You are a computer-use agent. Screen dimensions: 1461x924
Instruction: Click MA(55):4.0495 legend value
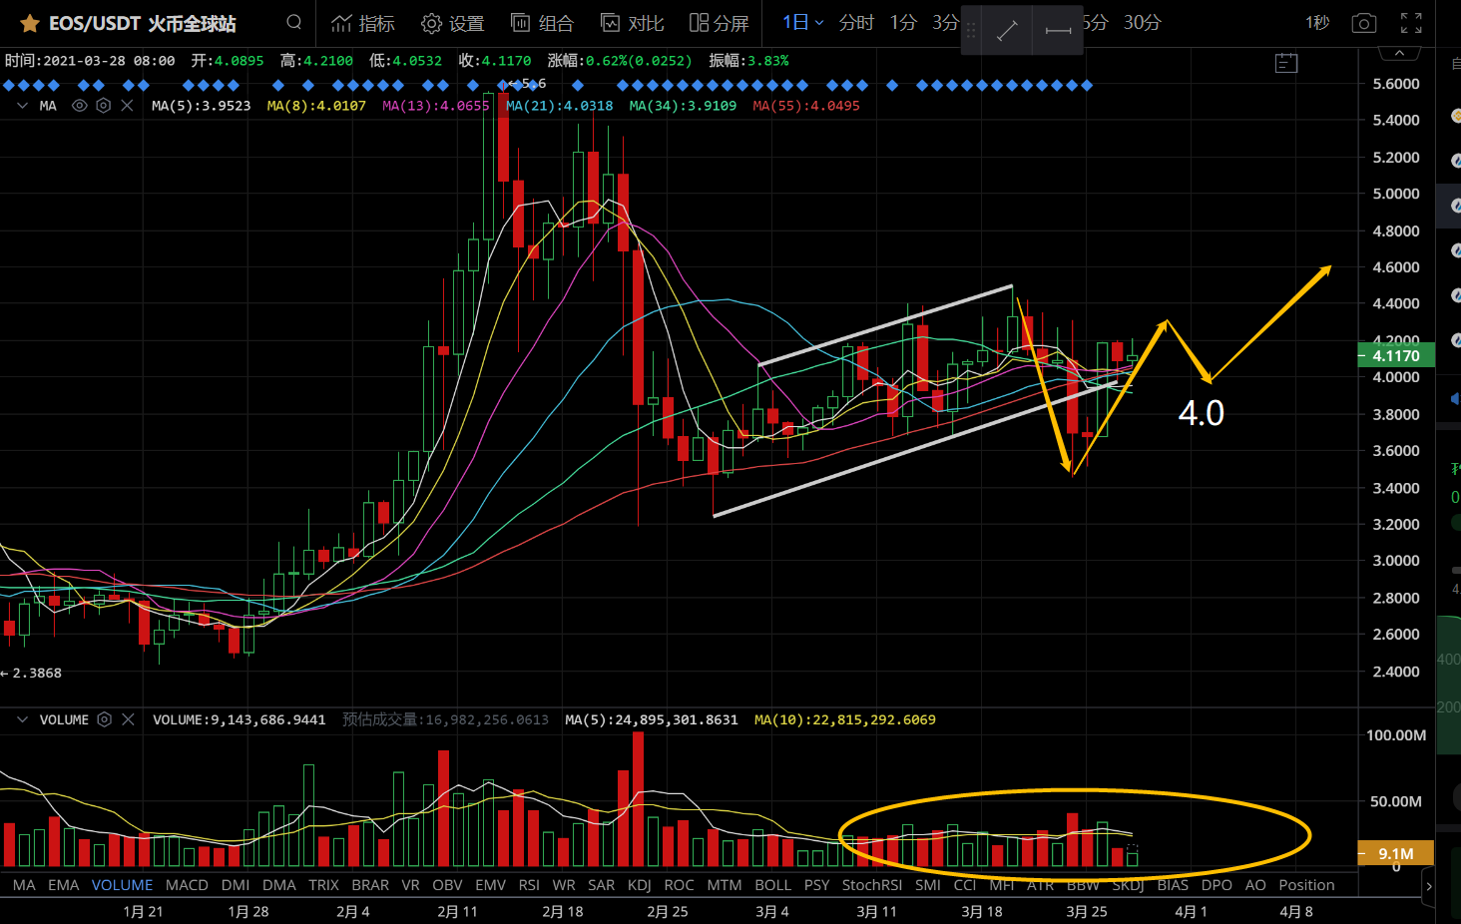(806, 105)
